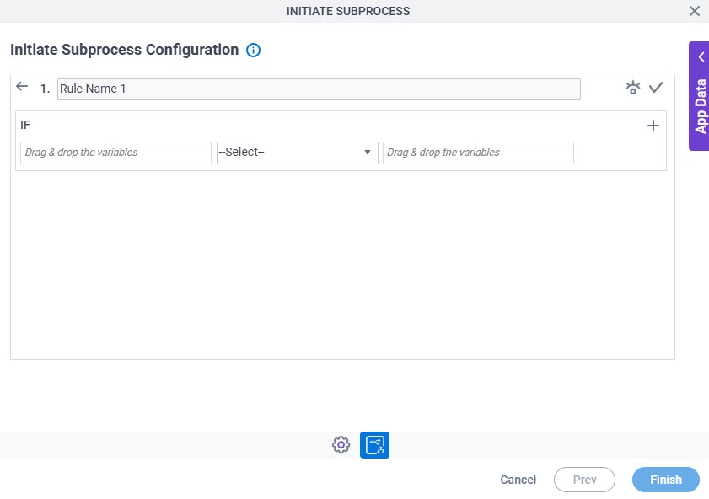Screen dimensions: 709x499
Task: Click the info icon beside Initiate Subprocess Configuration
Action: 253,51
